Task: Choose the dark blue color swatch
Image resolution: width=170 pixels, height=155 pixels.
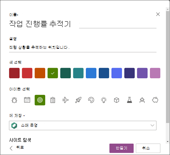Action: 104,73
